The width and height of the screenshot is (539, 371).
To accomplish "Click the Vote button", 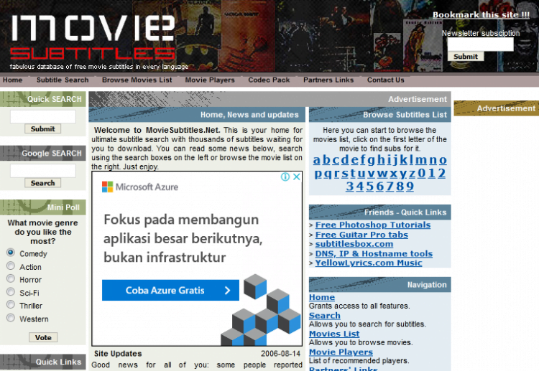I will point(43,337).
